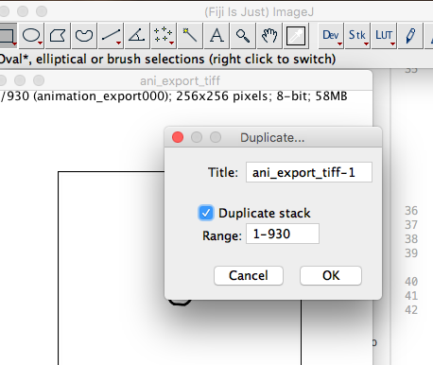Select the Color picker dropper tool
433x365 pixels.
coord(296,35)
